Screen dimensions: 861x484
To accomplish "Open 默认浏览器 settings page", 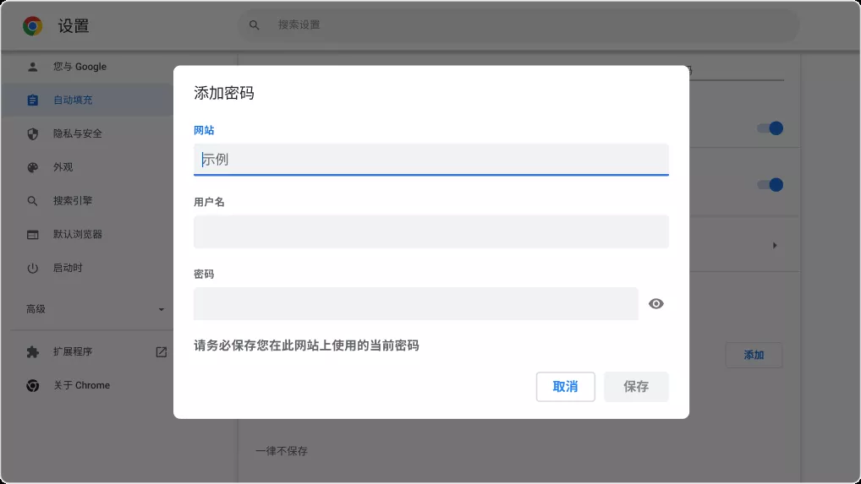I will click(77, 234).
